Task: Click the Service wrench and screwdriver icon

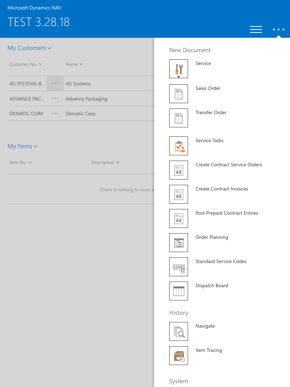Action: tap(179, 69)
